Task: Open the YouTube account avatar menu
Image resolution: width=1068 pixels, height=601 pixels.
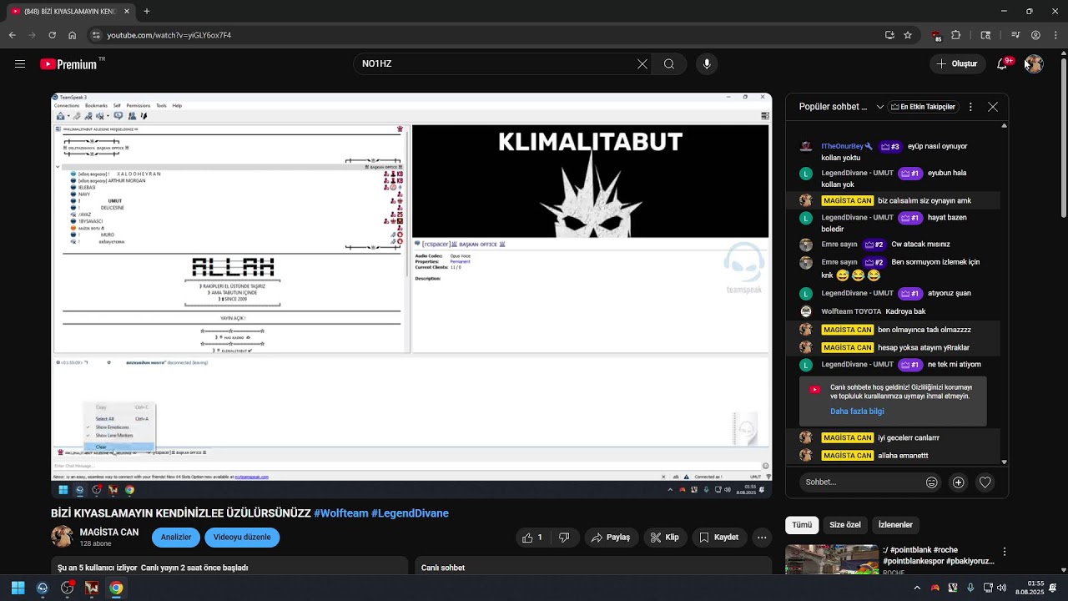Action: point(1034,64)
